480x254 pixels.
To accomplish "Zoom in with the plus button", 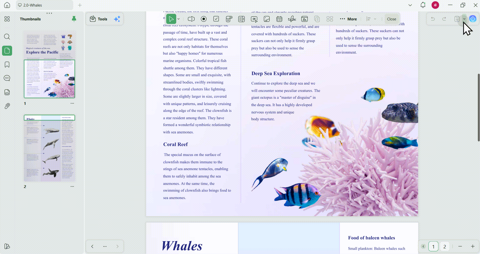I will 473,246.
